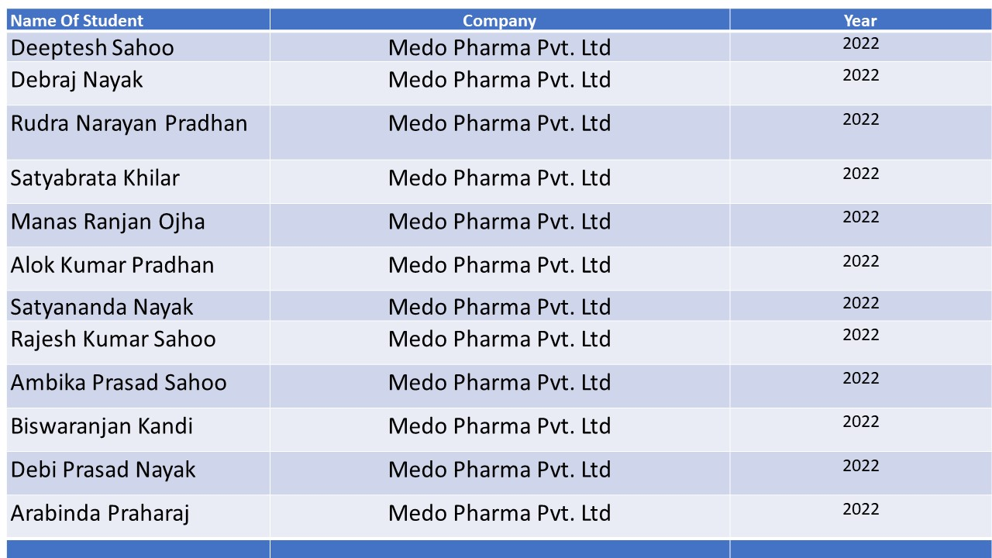Click the company cell for Deeptesh Sahoo
Screen dimensions: 992x558
[500, 46]
